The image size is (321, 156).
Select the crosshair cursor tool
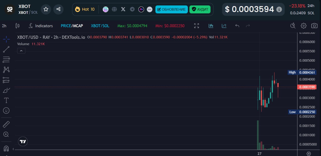tap(6, 39)
